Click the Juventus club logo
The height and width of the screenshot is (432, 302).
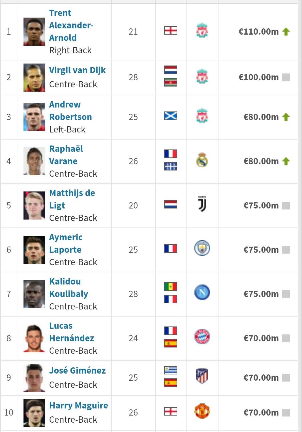pos(202,204)
